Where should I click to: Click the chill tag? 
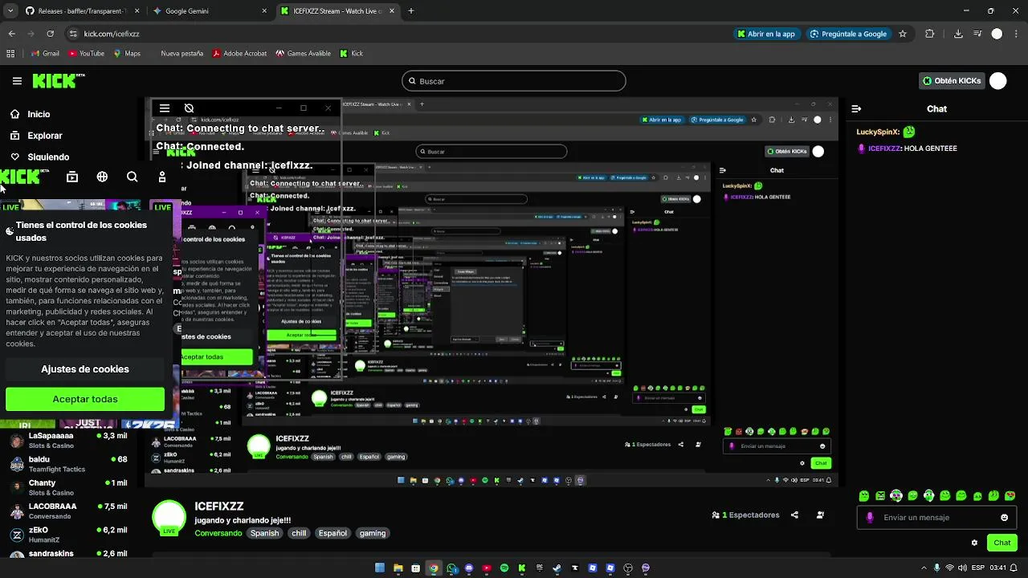click(x=299, y=533)
